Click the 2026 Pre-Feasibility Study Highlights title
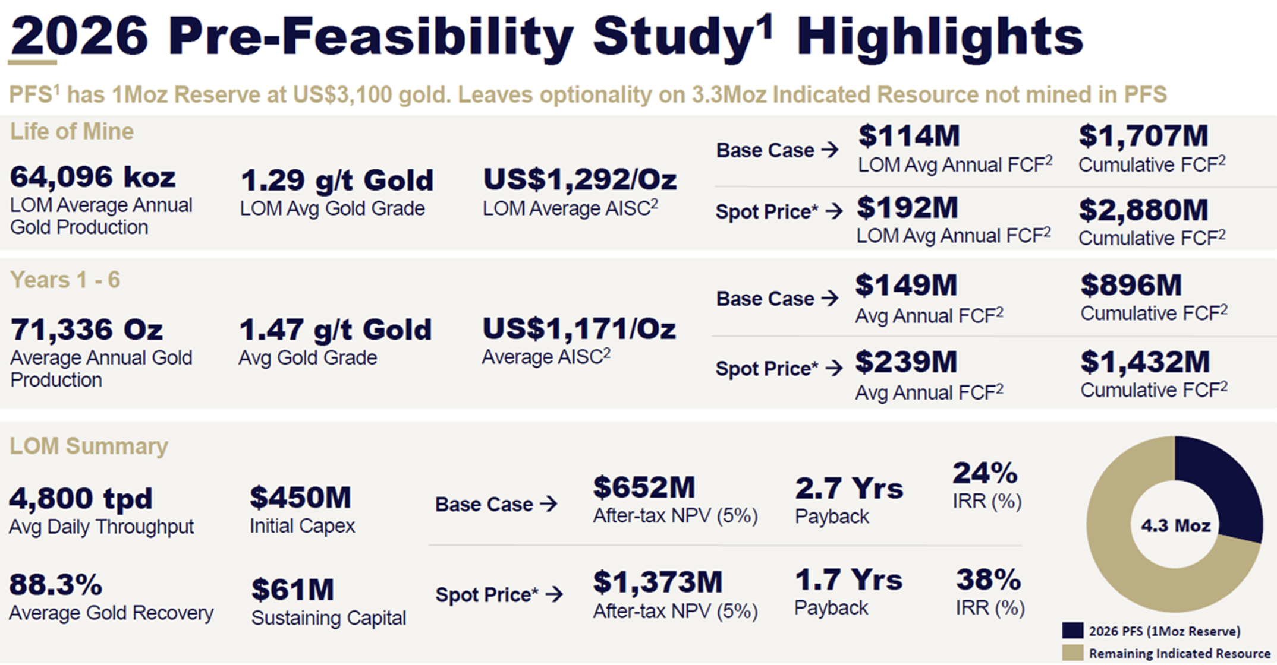The height and width of the screenshot is (665, 1277). tap(547, 37)
